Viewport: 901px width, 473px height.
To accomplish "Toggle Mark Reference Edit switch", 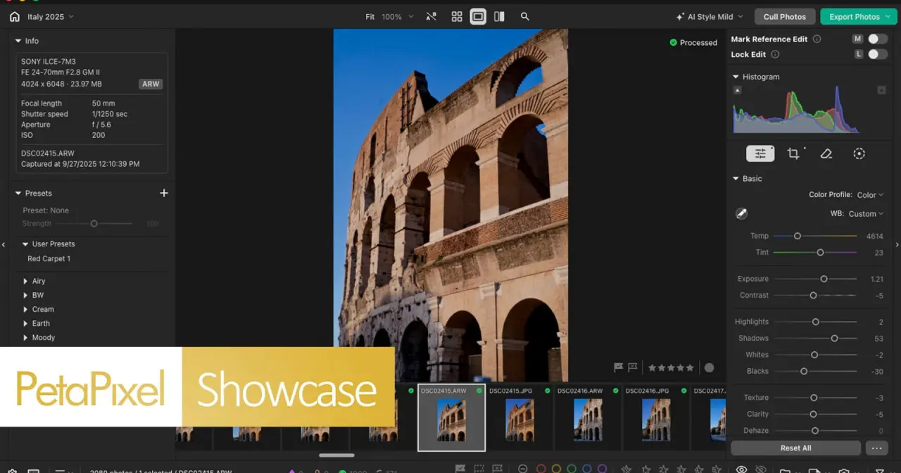I will tap(877, 39).
